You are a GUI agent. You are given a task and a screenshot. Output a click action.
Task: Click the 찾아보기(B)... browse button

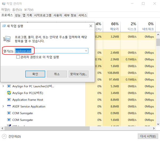click(78, 74)
